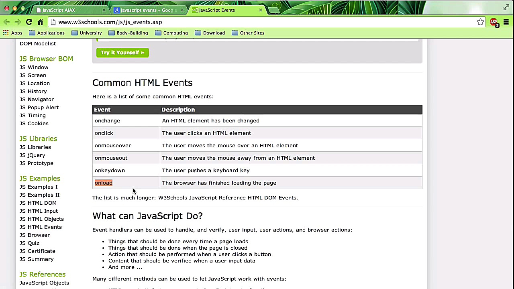Switch to the JavaScript AJAX tab
The width and height of the screenshot is (514, 289).
(59, 10)
